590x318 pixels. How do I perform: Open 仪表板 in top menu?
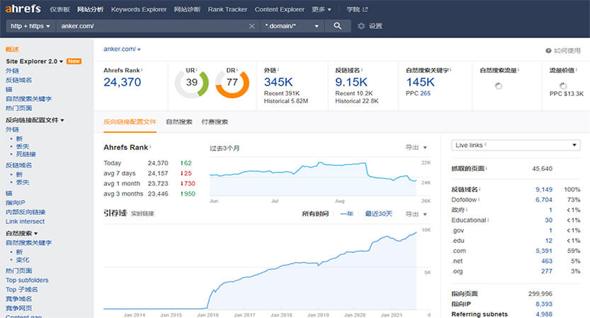coord(59,9)
